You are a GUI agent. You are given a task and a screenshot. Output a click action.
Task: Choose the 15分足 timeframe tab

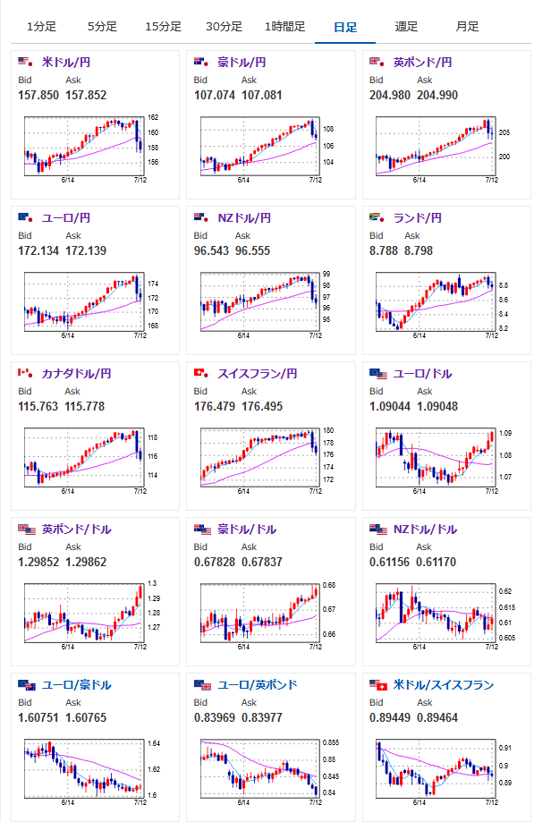pos(163,27)
